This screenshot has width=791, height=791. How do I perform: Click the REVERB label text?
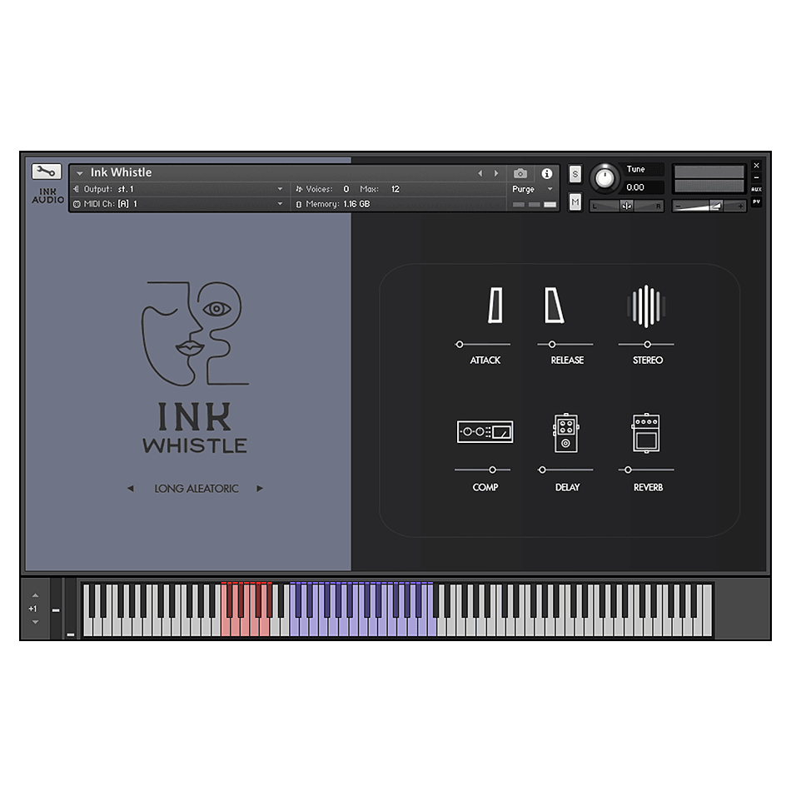pyautogui.click(x=649, y=487)
